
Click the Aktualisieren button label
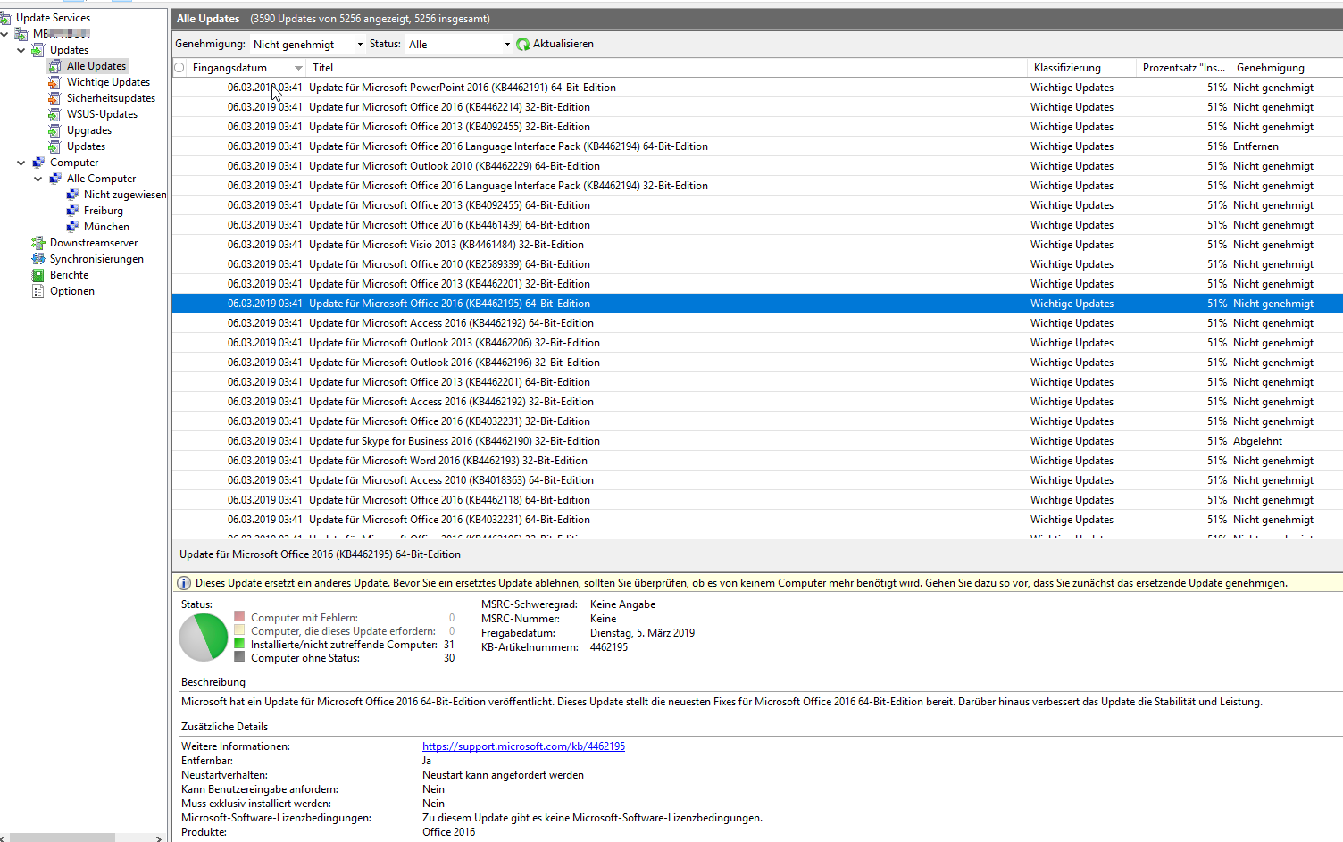click(x=563, y=44)
